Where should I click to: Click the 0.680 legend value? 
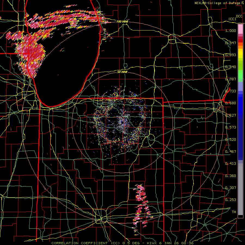231,103
